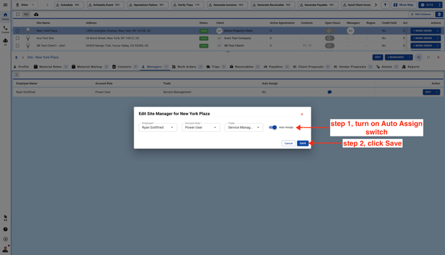
Task: Click the breadcrumb root site icon
Action: 16,58
